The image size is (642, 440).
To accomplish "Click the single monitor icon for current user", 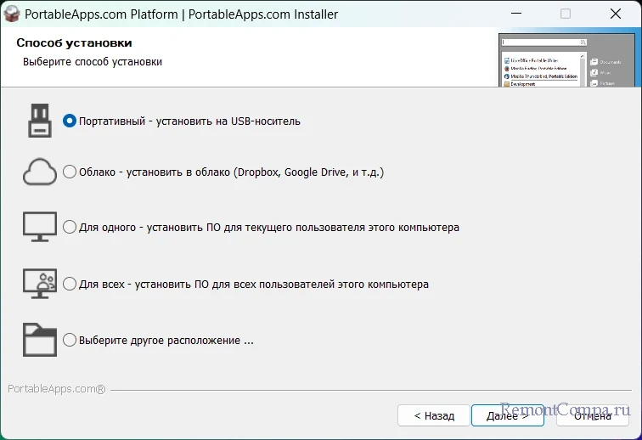I will point(39,228).
